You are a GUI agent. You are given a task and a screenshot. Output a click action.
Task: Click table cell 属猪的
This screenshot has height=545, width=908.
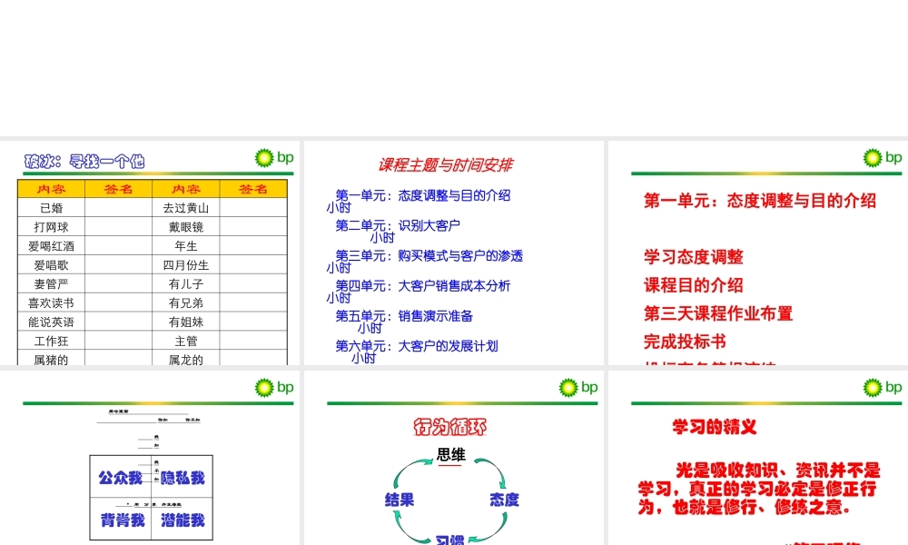click(x=52, y=359)
